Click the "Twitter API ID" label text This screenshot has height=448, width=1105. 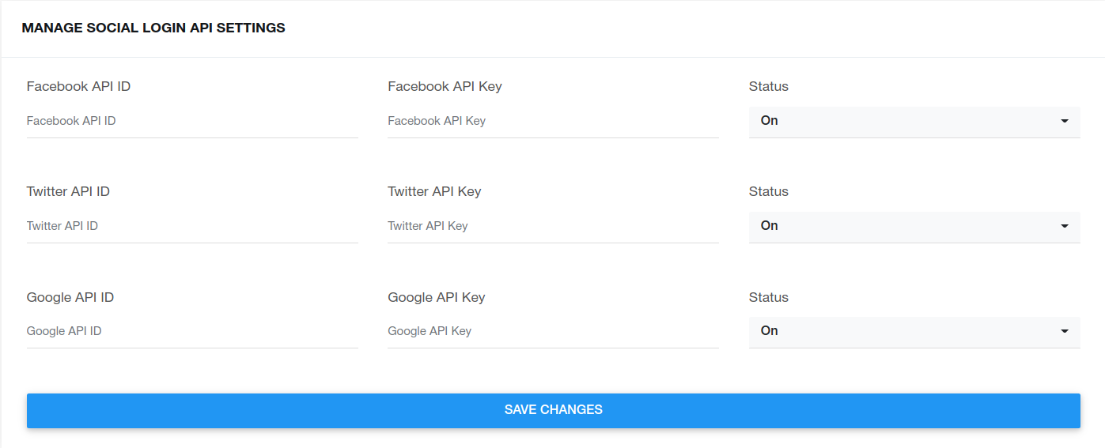68,191
